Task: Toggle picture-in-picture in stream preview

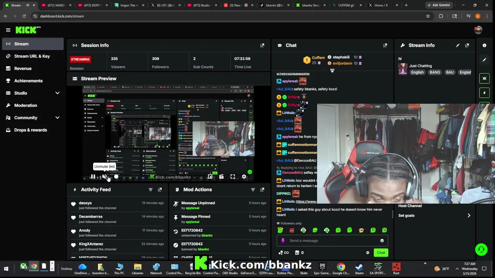Action: coord(210,176)
